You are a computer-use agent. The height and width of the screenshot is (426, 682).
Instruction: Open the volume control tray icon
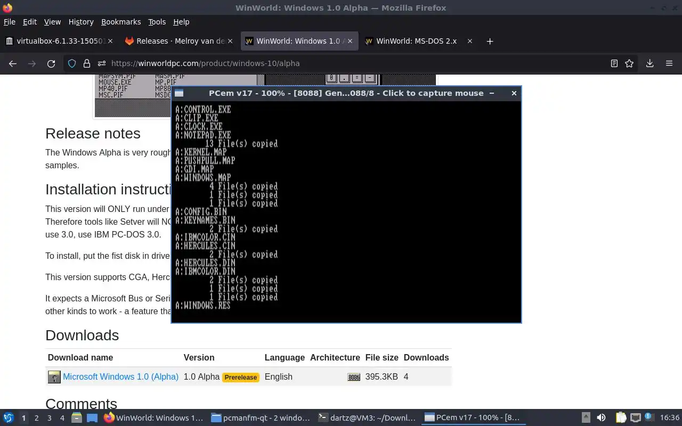pyautogui.click(x=601, y=418)
